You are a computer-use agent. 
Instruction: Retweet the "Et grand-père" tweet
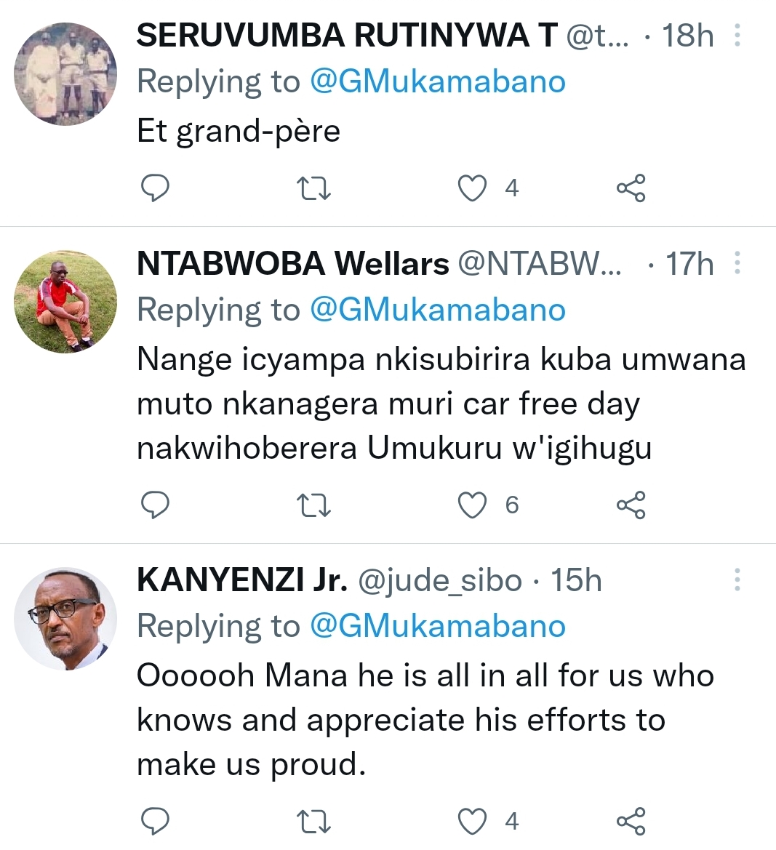pyautogui.click(x=314, y=188)
